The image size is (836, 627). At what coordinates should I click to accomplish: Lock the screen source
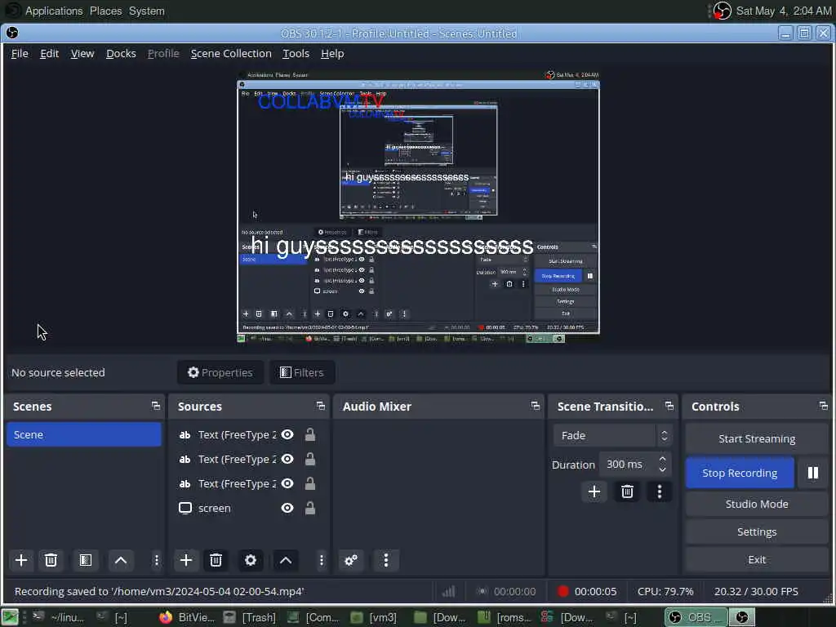309,508
